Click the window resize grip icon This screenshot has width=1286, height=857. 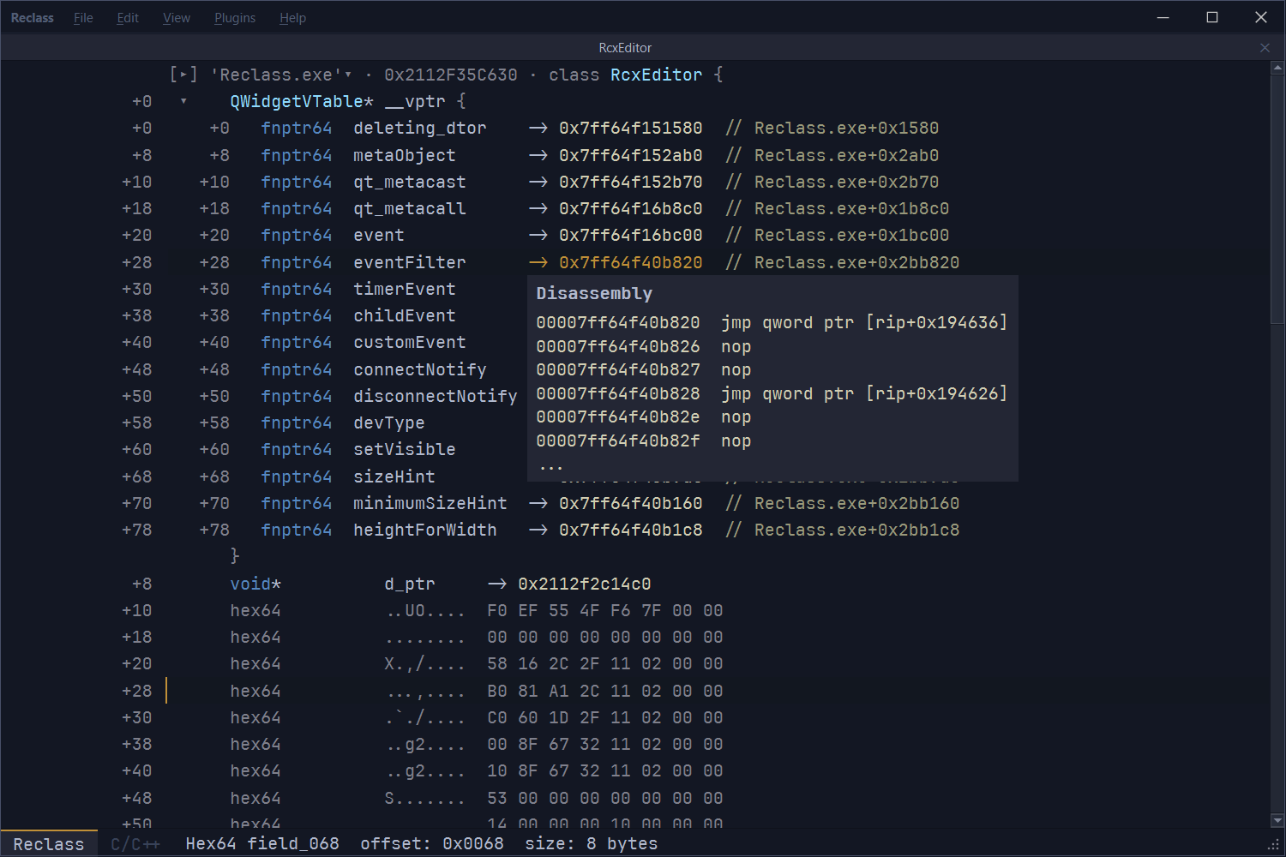tap(1273, 844)
